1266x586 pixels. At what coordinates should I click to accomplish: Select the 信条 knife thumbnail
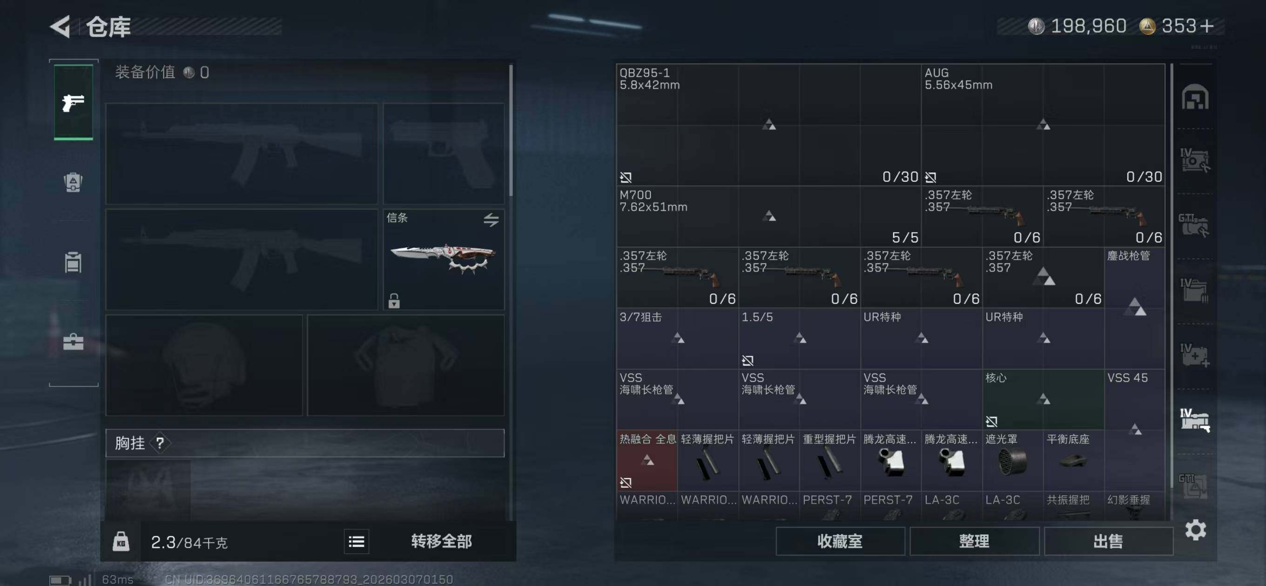[x=443, y=257]
